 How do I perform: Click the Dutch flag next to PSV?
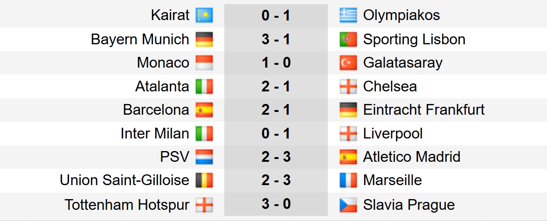[204, 157]
